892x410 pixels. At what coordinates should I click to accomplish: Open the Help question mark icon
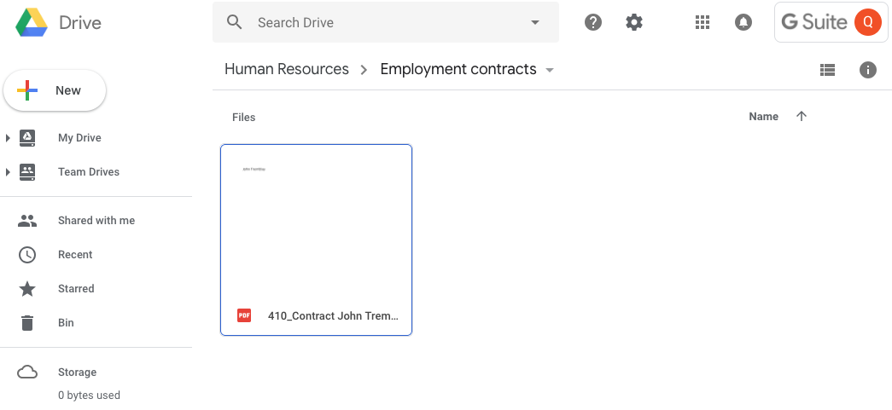click(593, 22)
